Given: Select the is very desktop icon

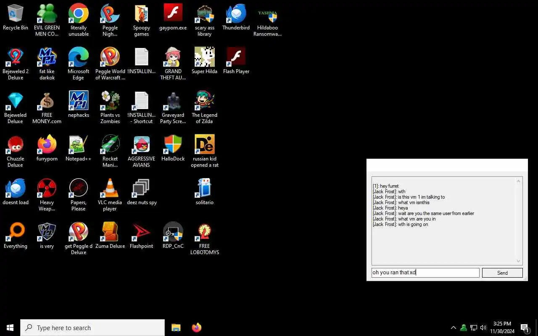Looking at the screenshot, I should 47,232.
